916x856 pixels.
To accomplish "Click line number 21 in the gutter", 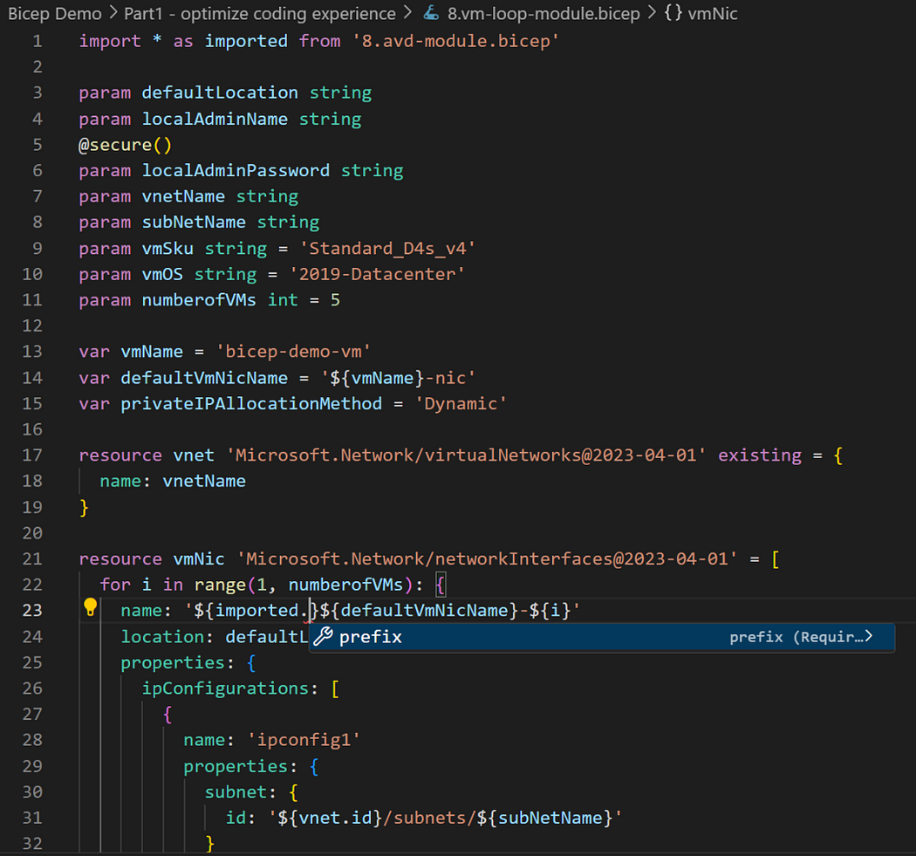I will pyautogui.click(x=32, y=558).
